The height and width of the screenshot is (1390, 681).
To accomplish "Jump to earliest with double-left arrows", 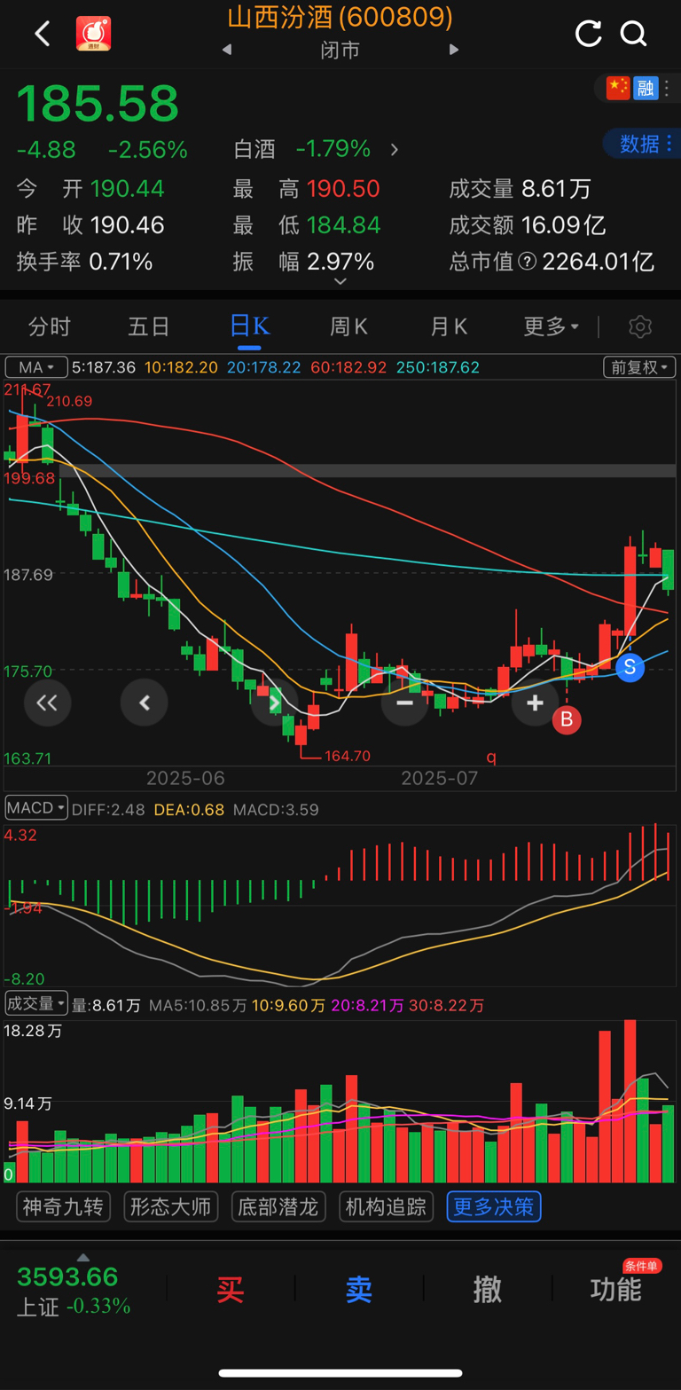I will [x=47, y=703].
